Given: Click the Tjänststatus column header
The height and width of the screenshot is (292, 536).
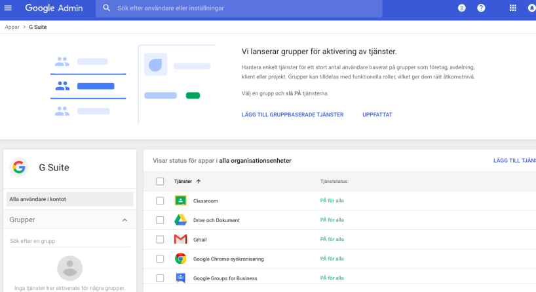Looking at the screenshot, I should (334, 181).
